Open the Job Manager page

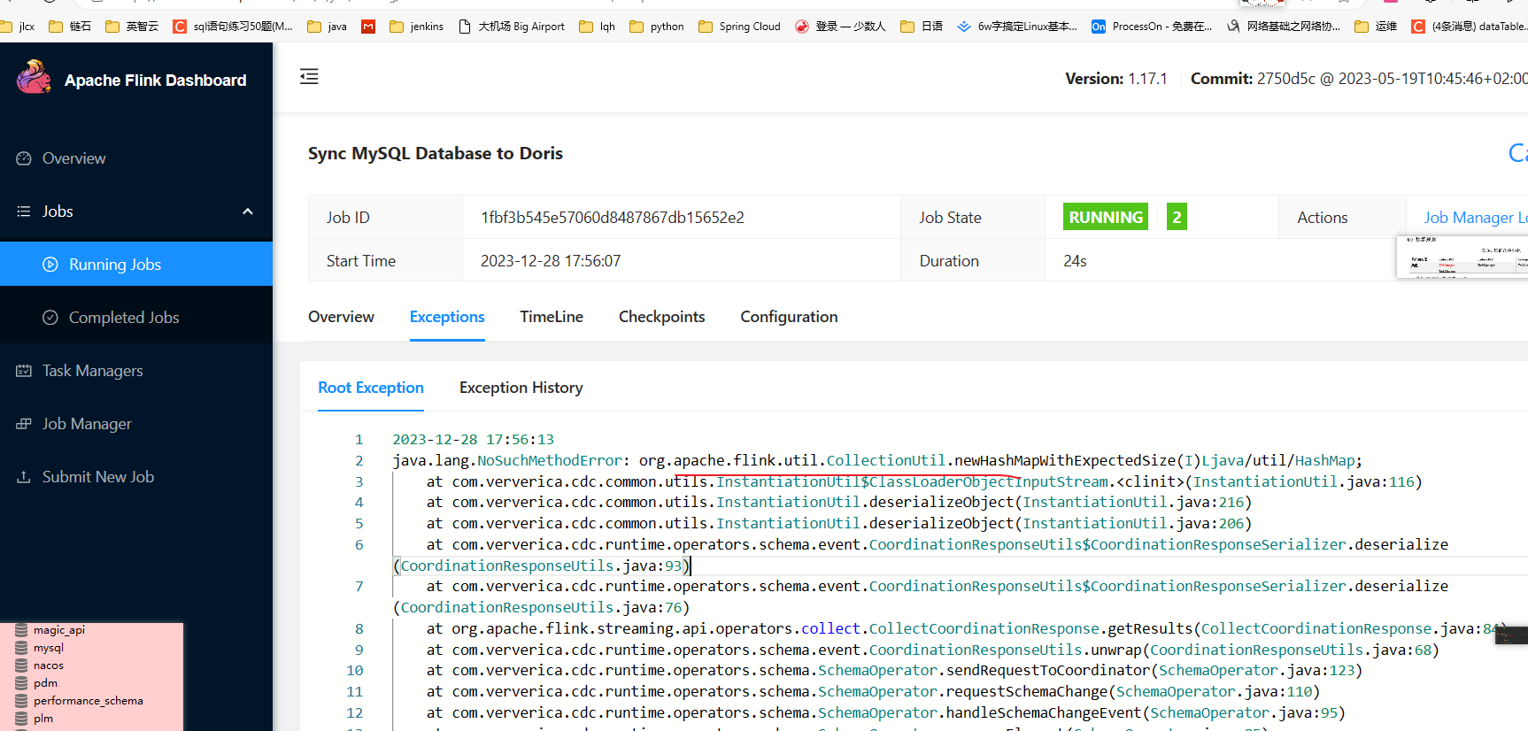click(x=87, y=424)
